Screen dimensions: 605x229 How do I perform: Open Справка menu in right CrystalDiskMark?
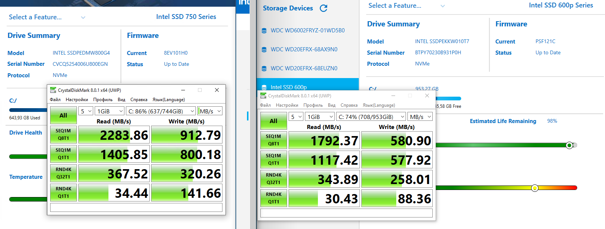pos(349,105)
